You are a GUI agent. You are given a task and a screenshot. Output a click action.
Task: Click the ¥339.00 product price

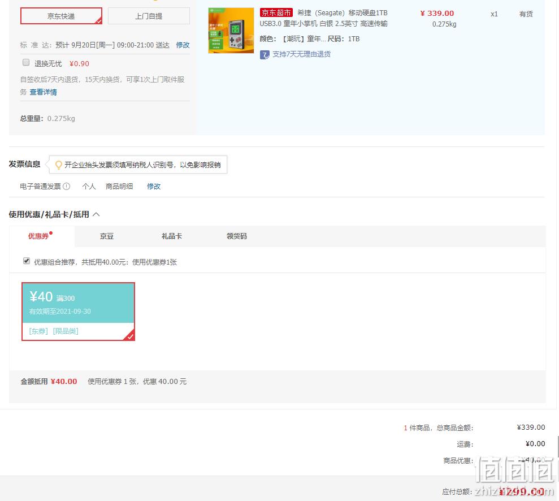point(437,13)
